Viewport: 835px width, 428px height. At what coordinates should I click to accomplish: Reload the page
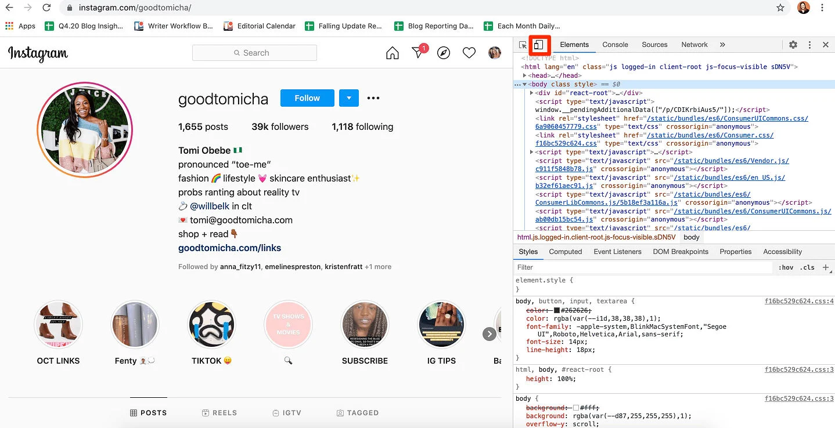[x=46, y=8]
